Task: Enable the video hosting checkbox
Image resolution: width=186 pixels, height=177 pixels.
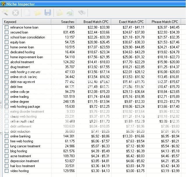Action: point(6,171)
